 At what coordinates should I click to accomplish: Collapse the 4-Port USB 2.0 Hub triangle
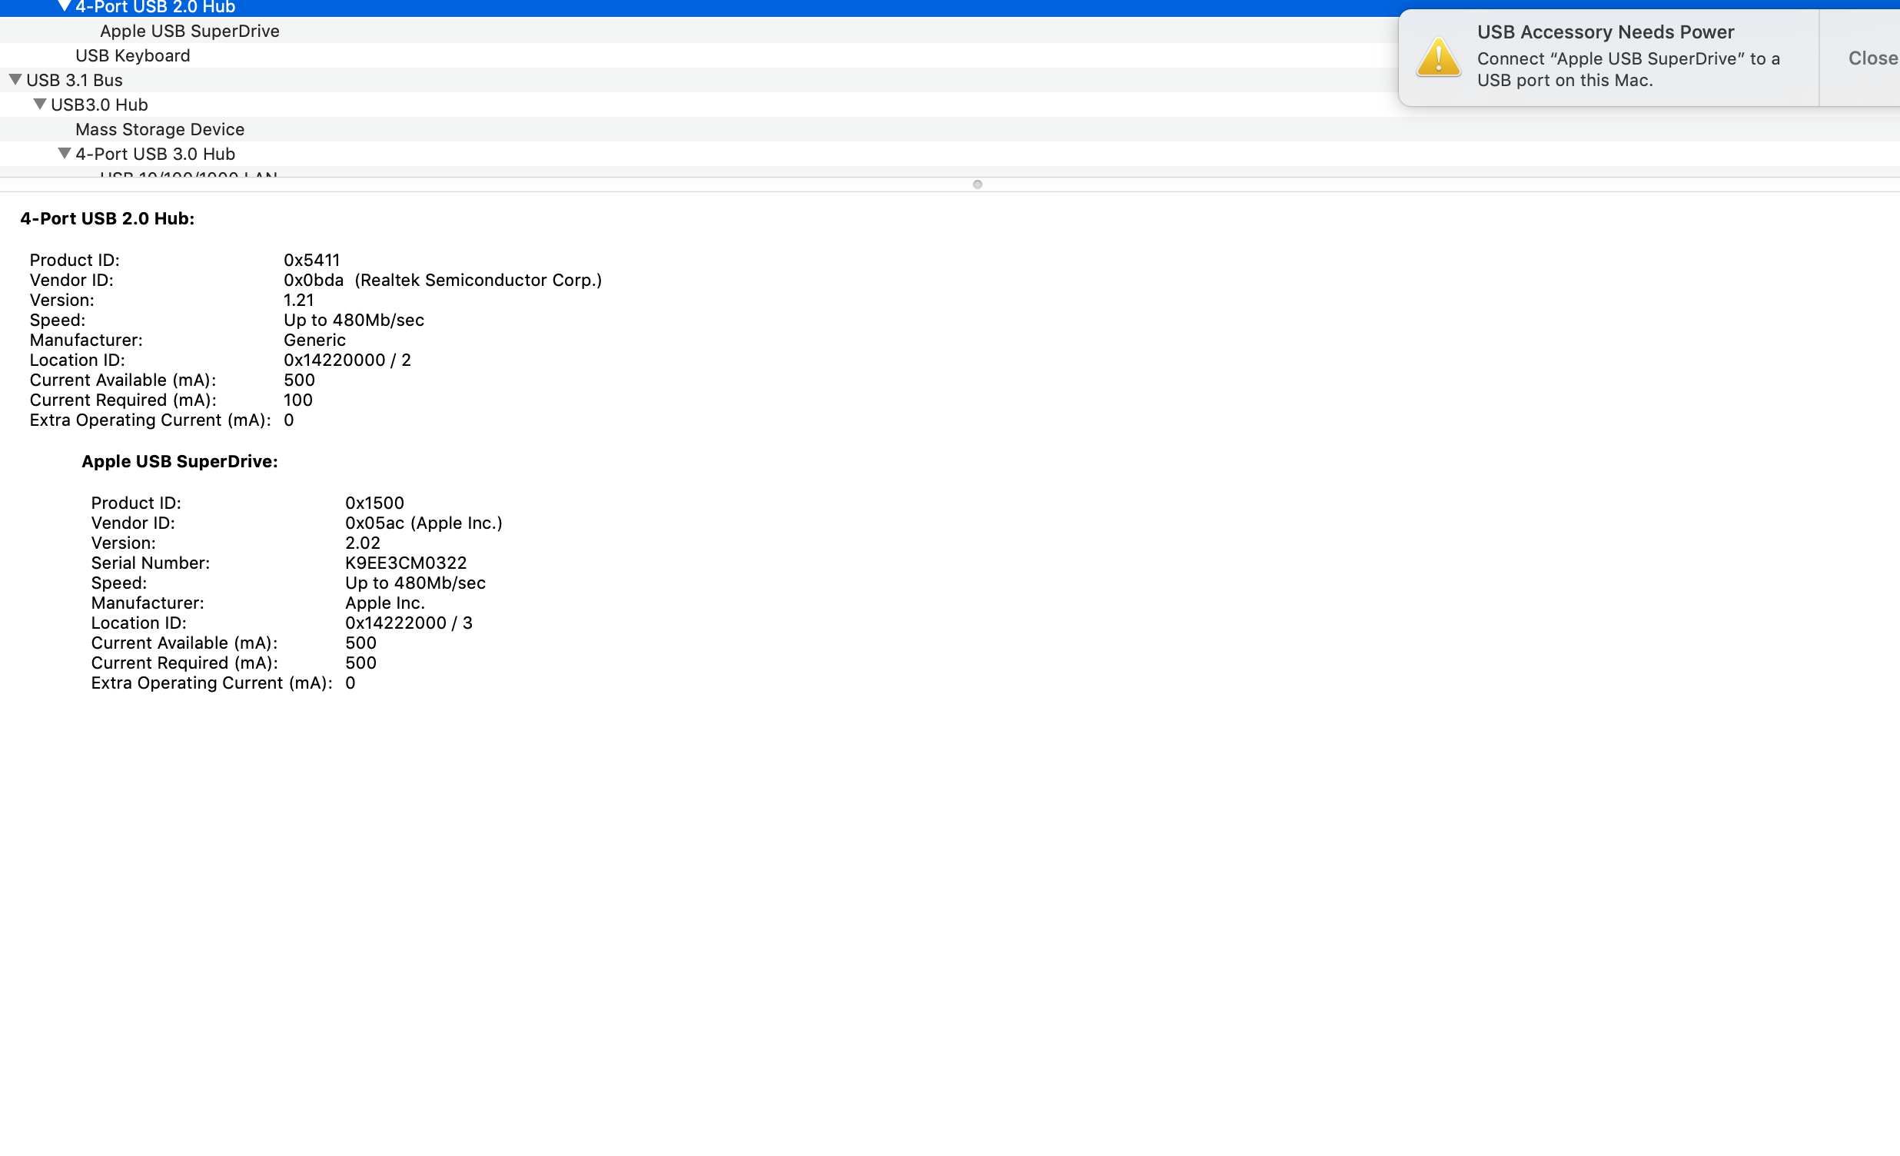65,6
